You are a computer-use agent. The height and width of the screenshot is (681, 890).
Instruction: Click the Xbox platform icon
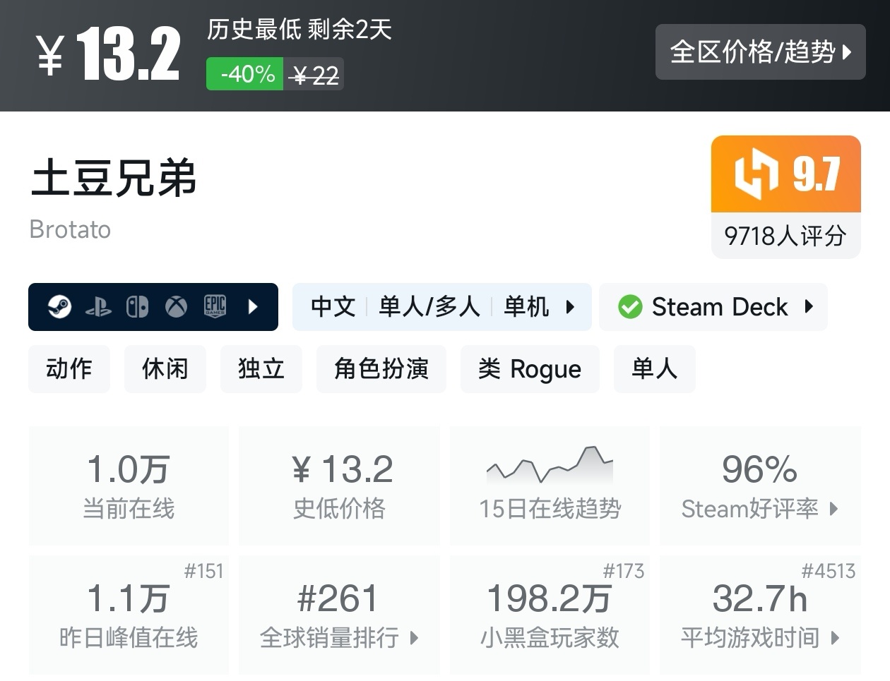176,307
